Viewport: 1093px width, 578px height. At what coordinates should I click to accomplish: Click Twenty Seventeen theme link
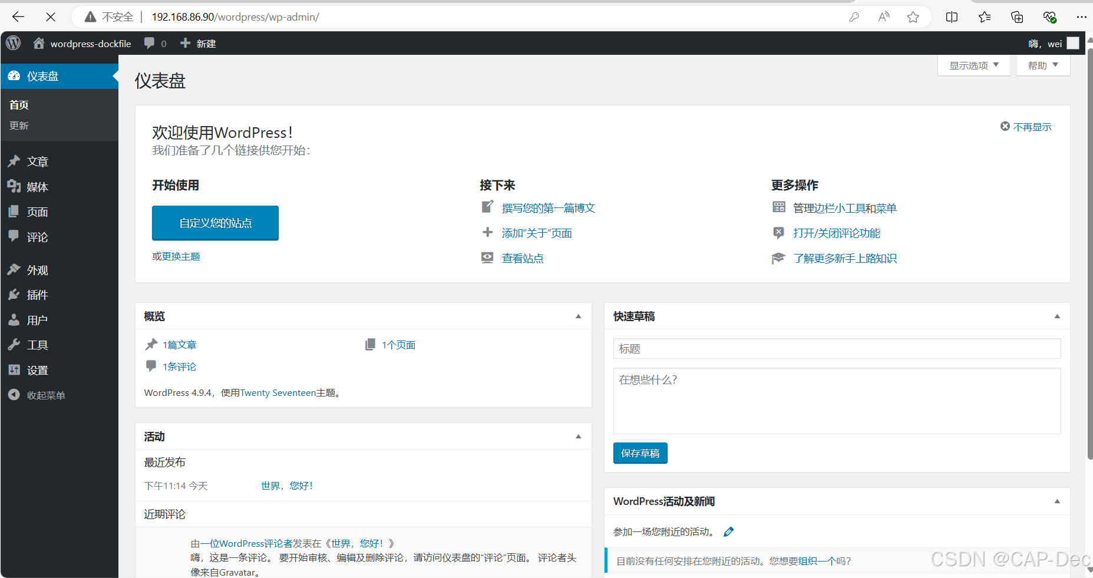278,393
